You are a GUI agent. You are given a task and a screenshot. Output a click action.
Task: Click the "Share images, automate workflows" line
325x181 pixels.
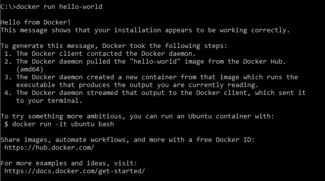[x=127, y=140]
